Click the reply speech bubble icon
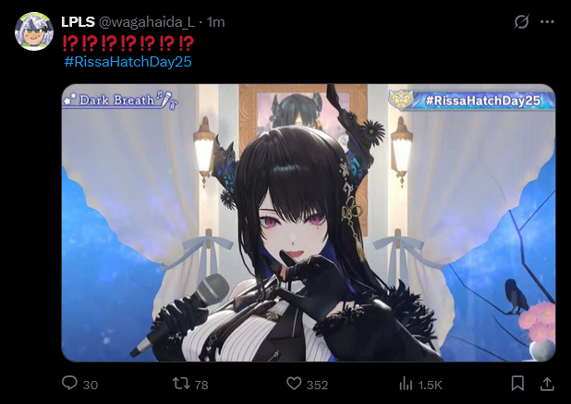 [x=69, y=384]
